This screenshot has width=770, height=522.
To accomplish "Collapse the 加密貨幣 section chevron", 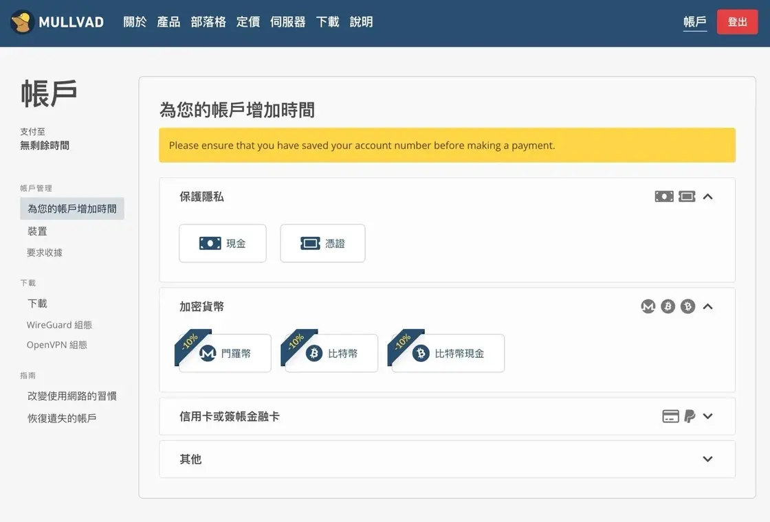I will pyautogui.click(x=707, y=306).
